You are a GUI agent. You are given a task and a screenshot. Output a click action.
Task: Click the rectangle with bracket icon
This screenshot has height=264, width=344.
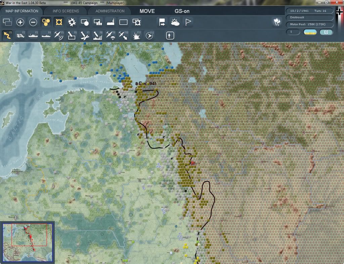click(x=136, y=22)
